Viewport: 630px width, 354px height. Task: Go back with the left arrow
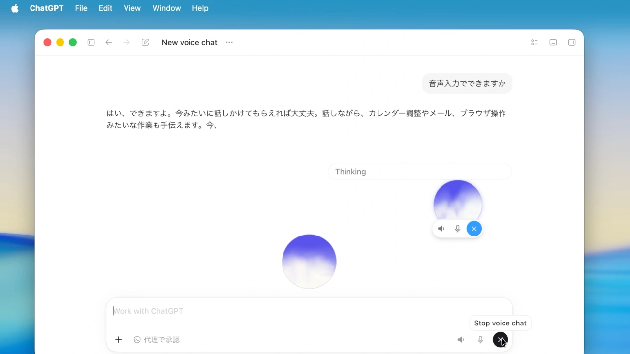pyautogui.click(x=109, y=42)
